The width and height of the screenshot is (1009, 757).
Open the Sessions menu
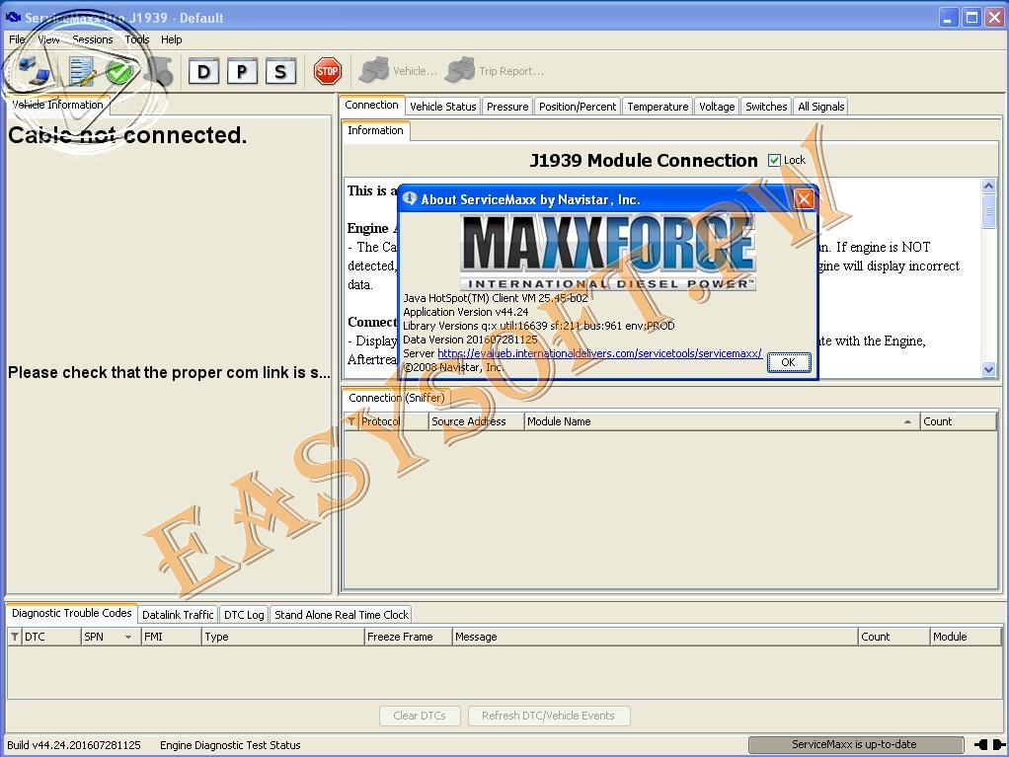tap(93, 39)
